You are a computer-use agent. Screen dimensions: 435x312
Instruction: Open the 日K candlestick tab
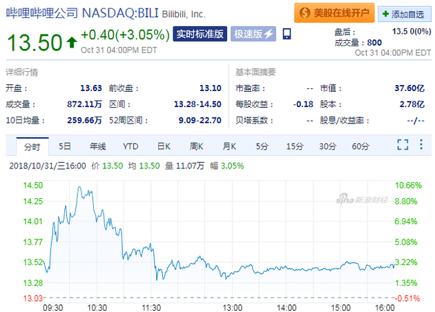[164, 146]
